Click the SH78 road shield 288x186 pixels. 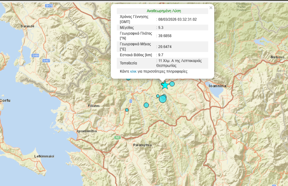tap(49, 6)
